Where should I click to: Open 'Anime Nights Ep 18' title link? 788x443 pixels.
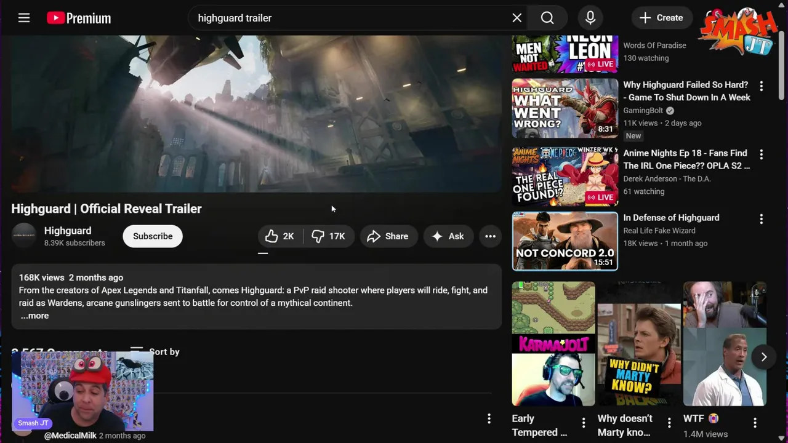click(686, 159)
